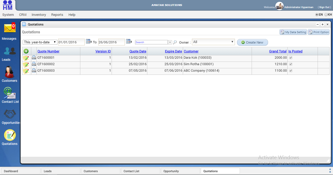
Task: Edit quotation QT1600003 with note icon
Action: 26,71
